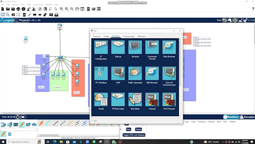
Task: Click the fast forward time button
Action: pyautogui.click(x=23, y=117)
